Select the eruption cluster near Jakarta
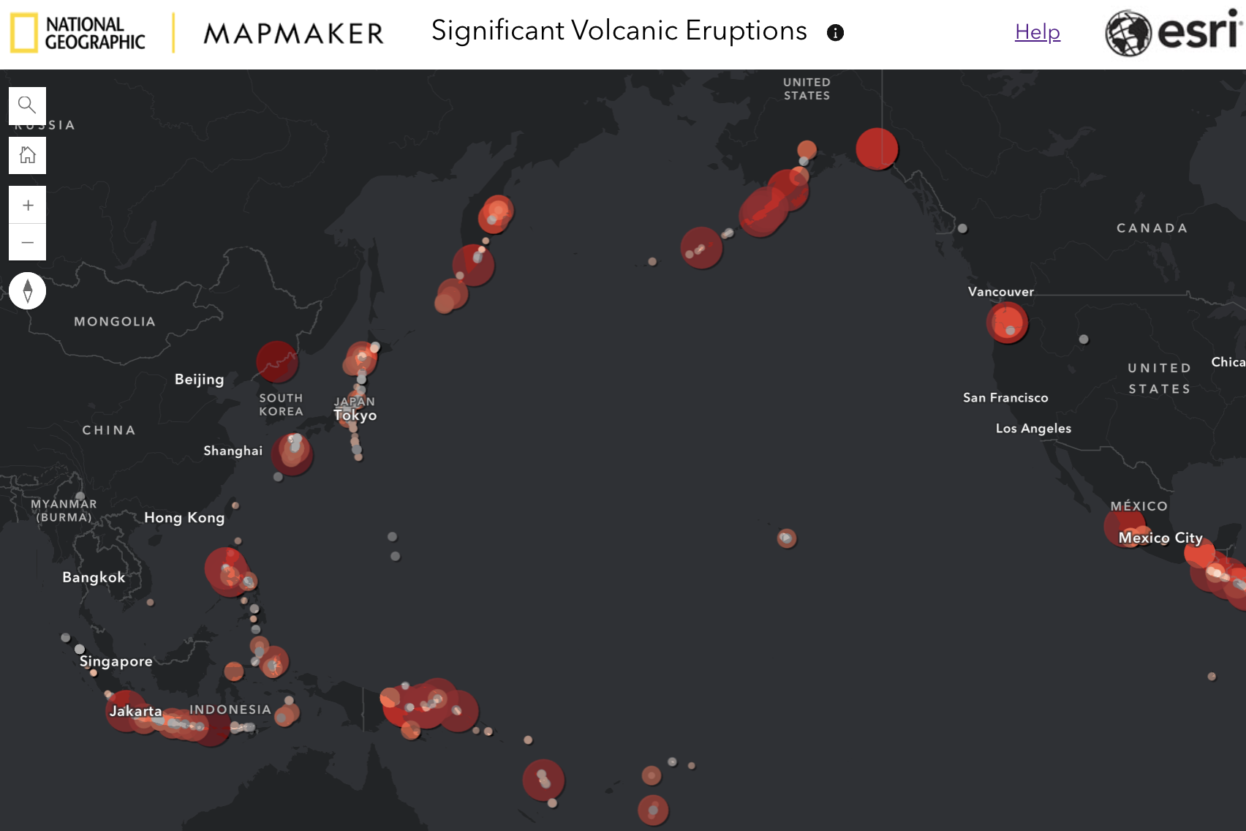Viewport: 1246px width, 831px height. point(127,711)
